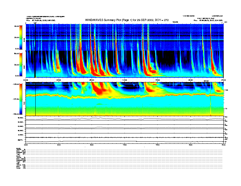Click the TNR 100 frequency axis label
241x186 pixels.
[x=226, y=90]
